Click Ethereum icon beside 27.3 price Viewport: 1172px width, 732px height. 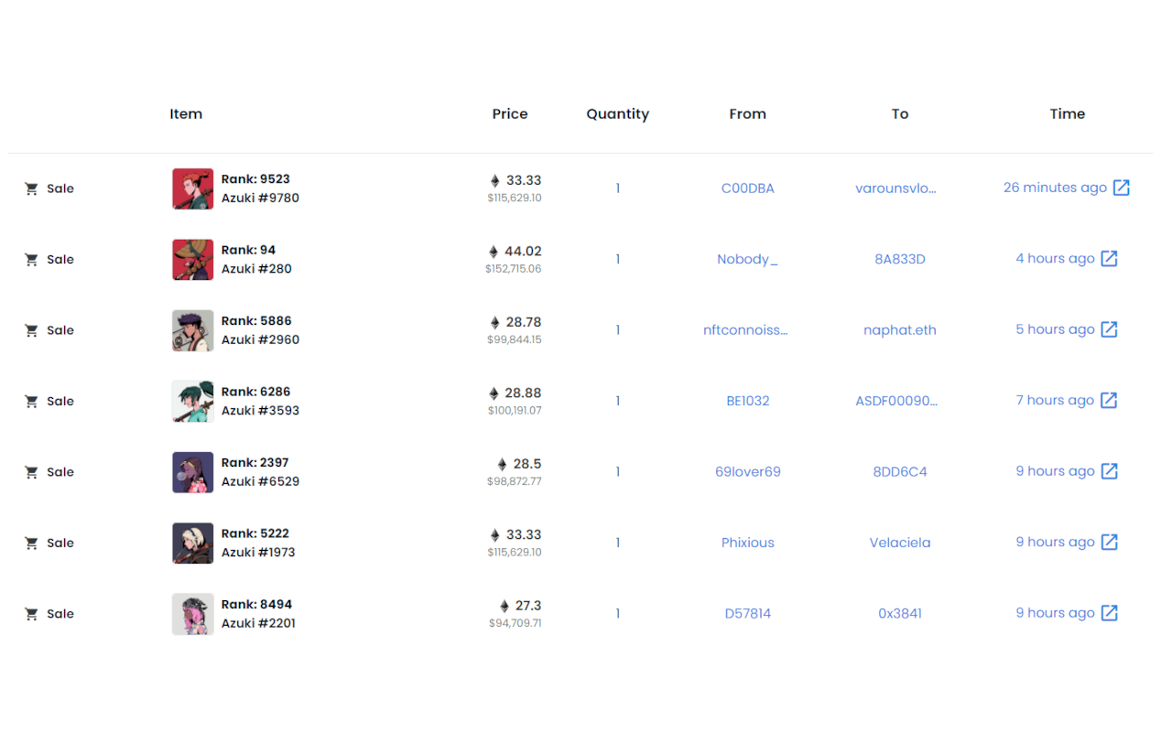[505, 606]
